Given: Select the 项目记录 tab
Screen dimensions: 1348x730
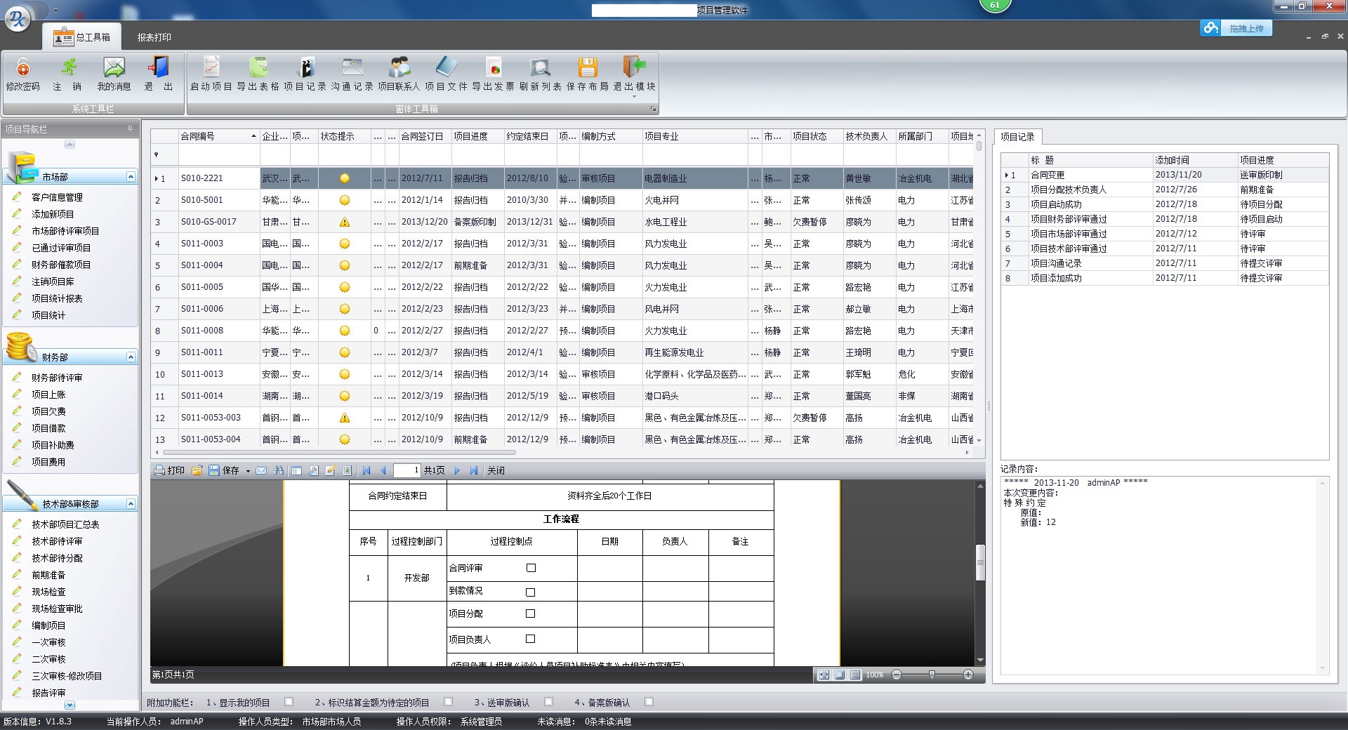Looking at the screenshot, I should click(x=1017, y=137).
